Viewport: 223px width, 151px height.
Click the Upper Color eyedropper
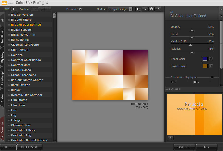pyautogui.click(x=211, y=59)
